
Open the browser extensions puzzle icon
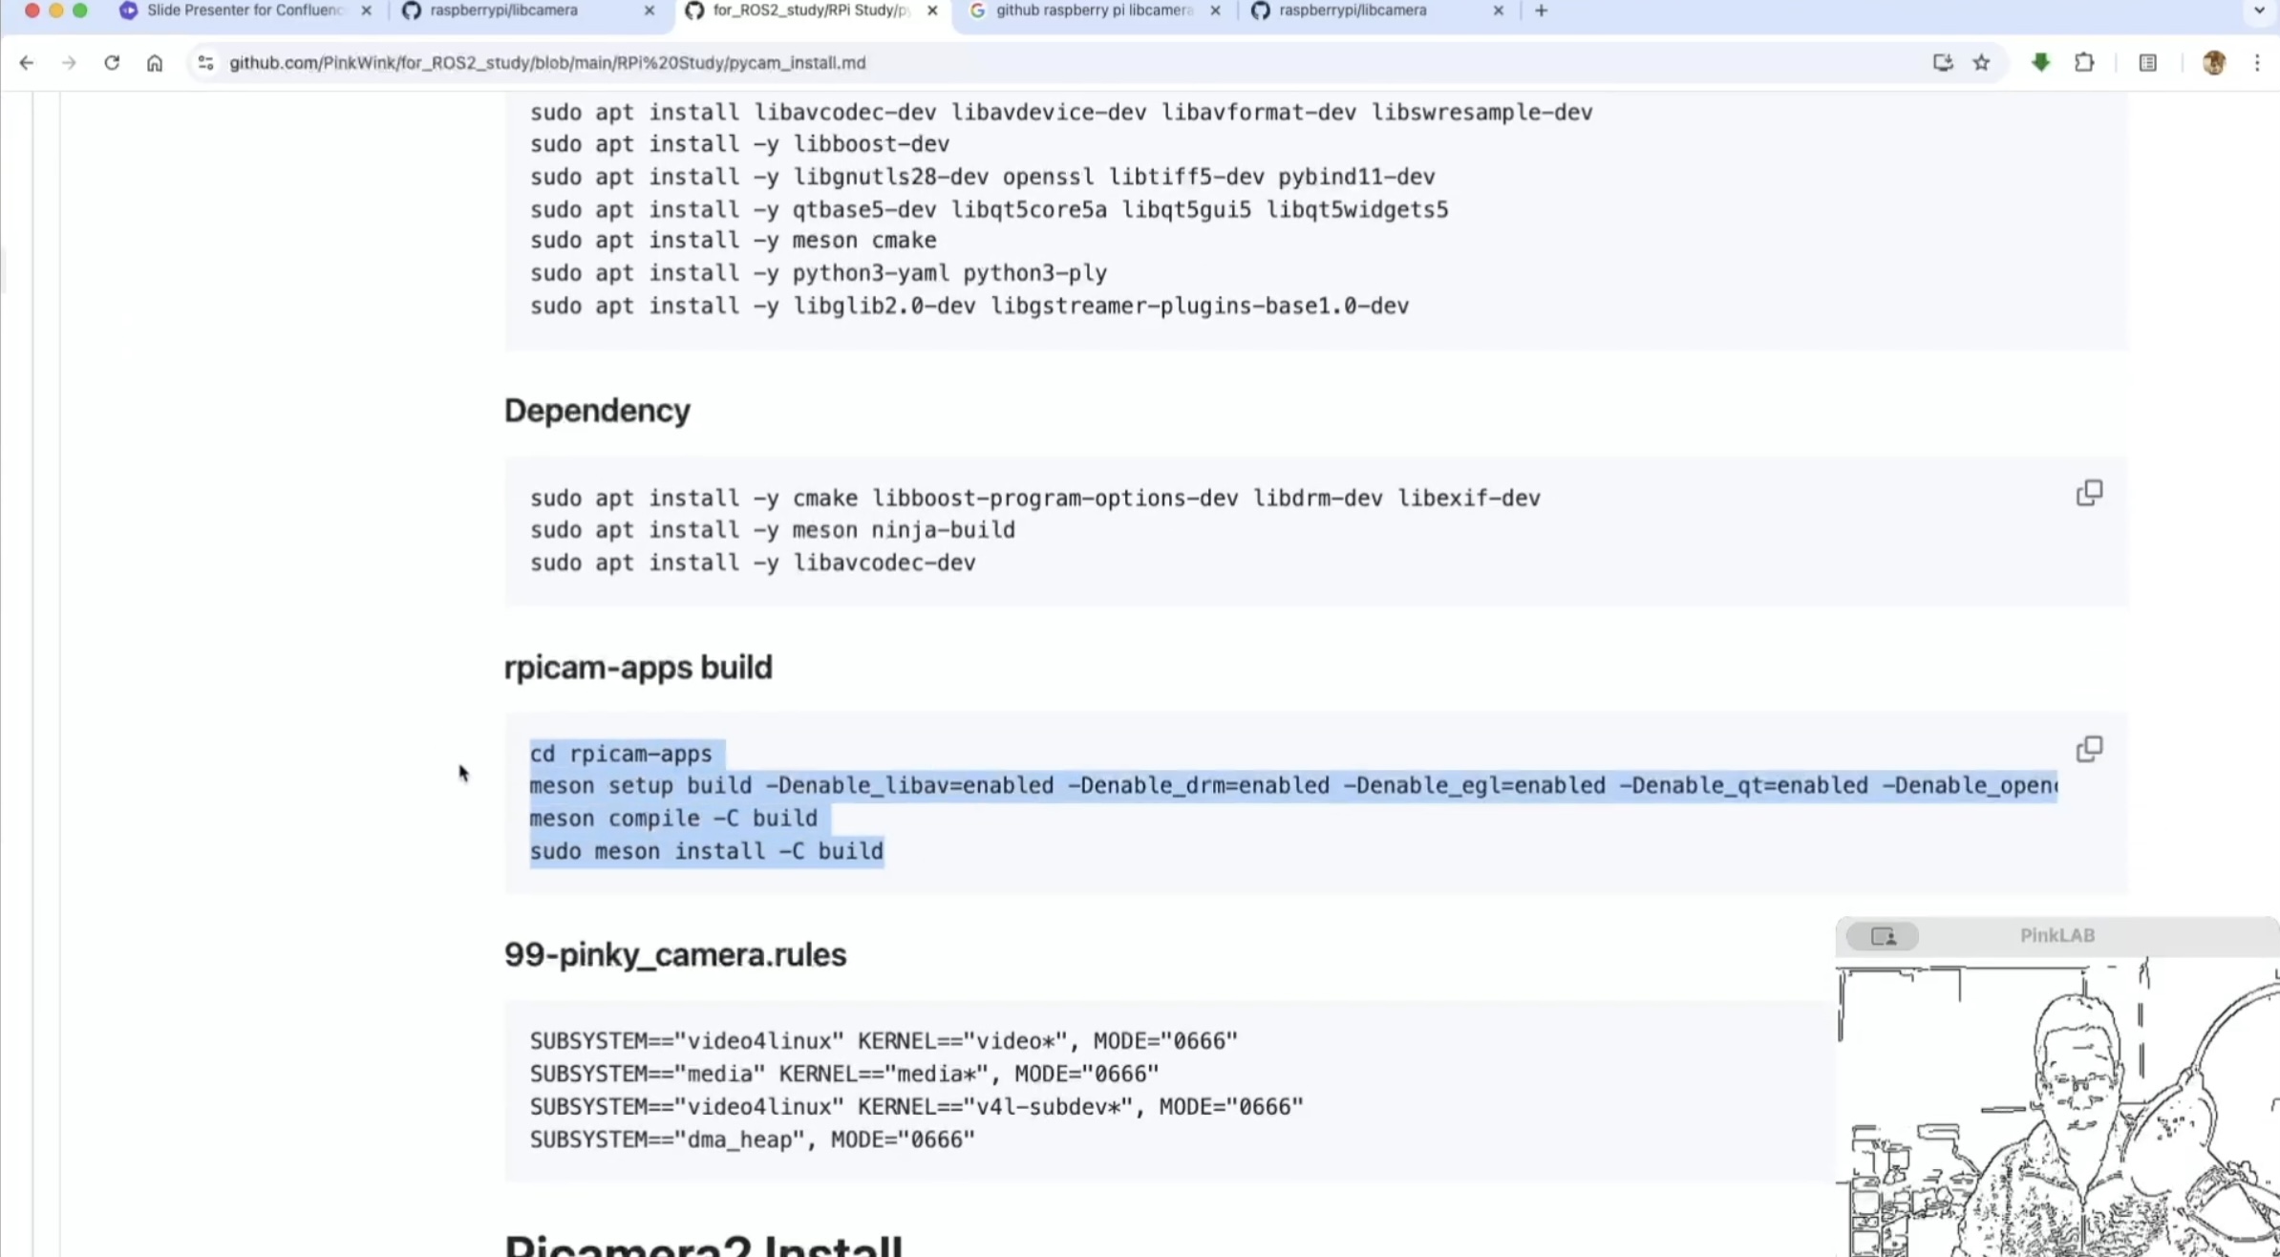pos(2084,63)
